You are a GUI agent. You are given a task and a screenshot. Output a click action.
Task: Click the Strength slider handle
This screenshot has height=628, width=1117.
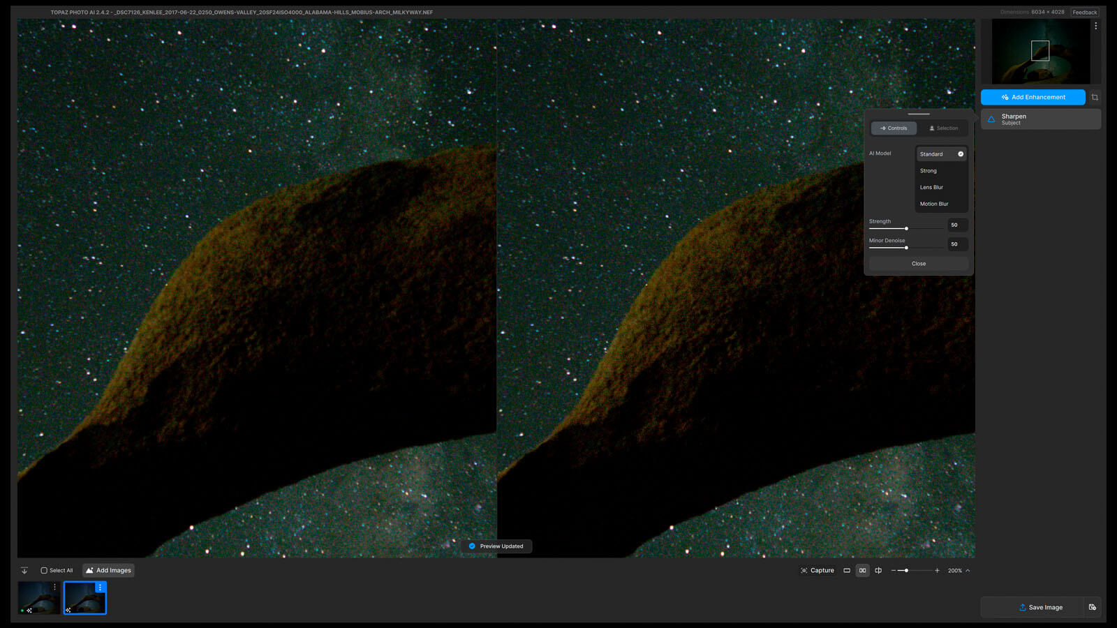click(906, 229)
